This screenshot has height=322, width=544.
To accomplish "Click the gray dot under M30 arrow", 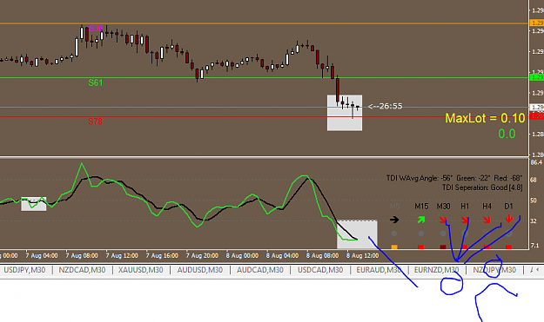I will click(x=443, y=233).
